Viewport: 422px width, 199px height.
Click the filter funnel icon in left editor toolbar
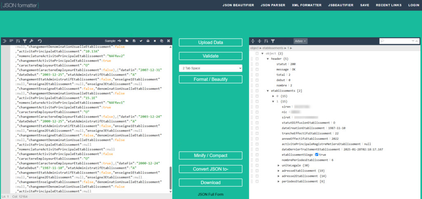click(x=25, y=41)
